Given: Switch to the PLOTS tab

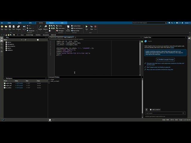Looking at the screenshot, I should click(x=20, y=23).
